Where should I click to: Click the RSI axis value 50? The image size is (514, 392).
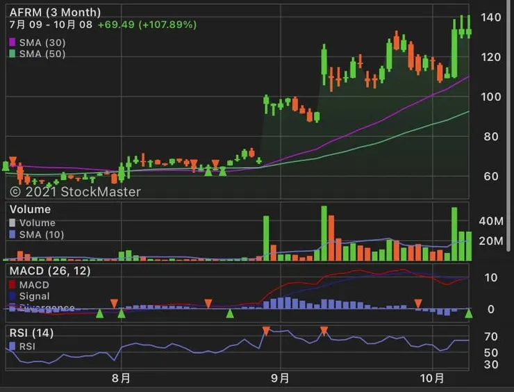click(x=491, y=353)
